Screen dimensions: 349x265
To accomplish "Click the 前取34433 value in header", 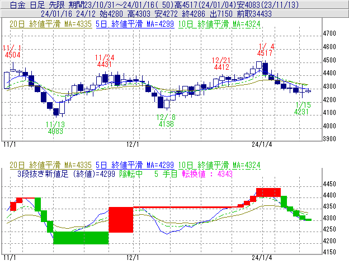I will tap(254, 14).
